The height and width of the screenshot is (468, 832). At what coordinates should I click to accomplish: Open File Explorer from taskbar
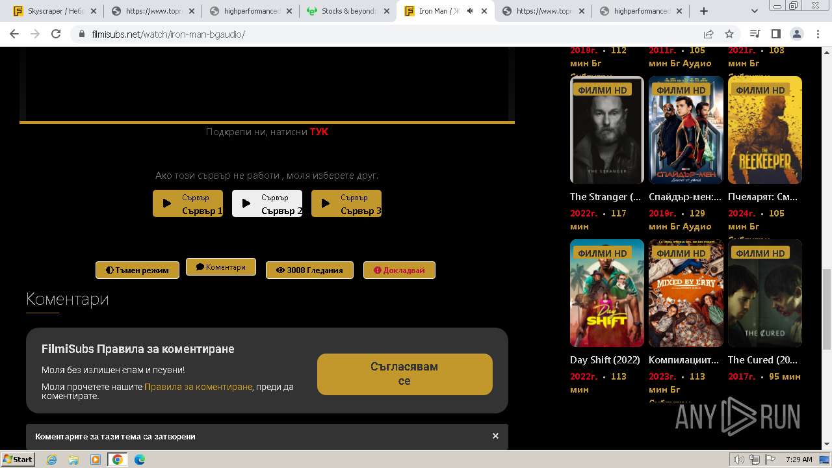[73, 460]
